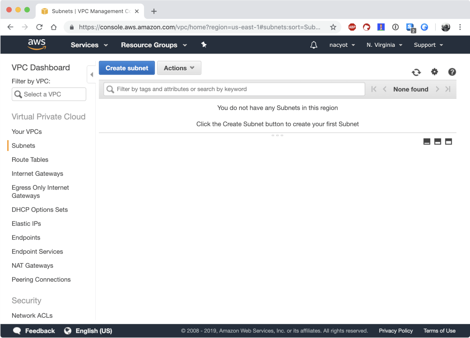
Task: Refresh the subnets list
Action: 416,72
